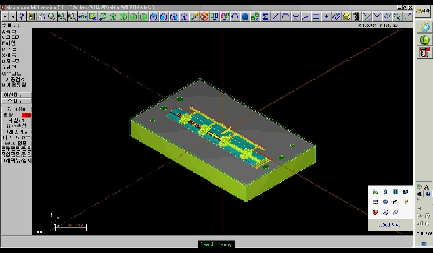Viewport: 433px width, 253px height.
Task: Toggle shading with the blue sphere icon
Action: (245, 16)
